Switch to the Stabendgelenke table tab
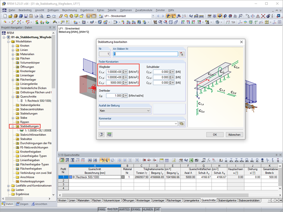The height and width of the screenshot is (212, 283). pyautogui.click(x=227, y=200)
